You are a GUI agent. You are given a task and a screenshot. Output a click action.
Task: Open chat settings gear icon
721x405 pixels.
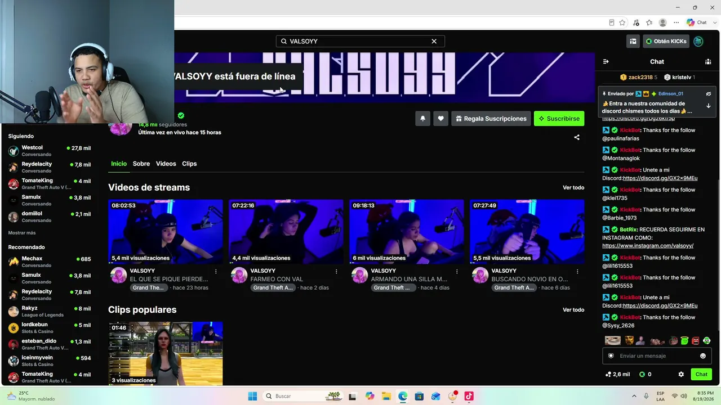click(681, 374)
